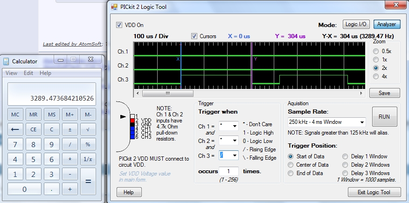Click the Calculator M- key

[x=88, y=115]
